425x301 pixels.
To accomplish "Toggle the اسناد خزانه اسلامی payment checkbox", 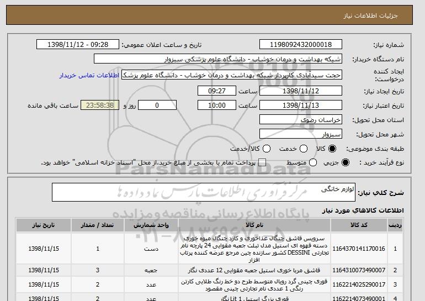I will click(262, 162).
